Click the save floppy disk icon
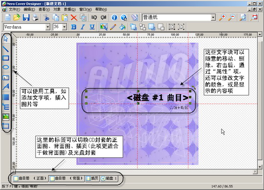 [x=26, y=17]
